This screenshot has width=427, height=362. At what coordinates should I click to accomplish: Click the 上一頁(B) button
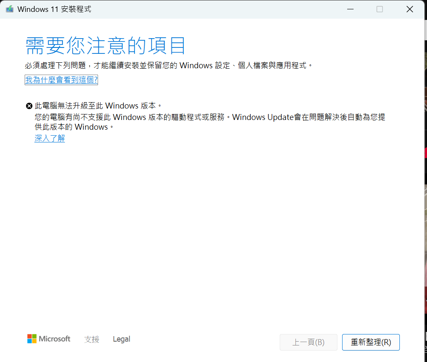pyautogui.click(x=308, y=342)
